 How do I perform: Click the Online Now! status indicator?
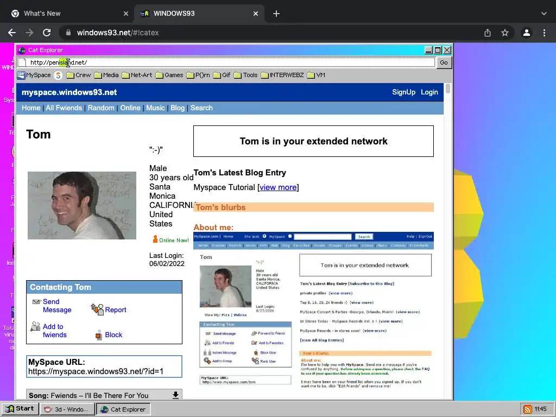tap(171, 239)
